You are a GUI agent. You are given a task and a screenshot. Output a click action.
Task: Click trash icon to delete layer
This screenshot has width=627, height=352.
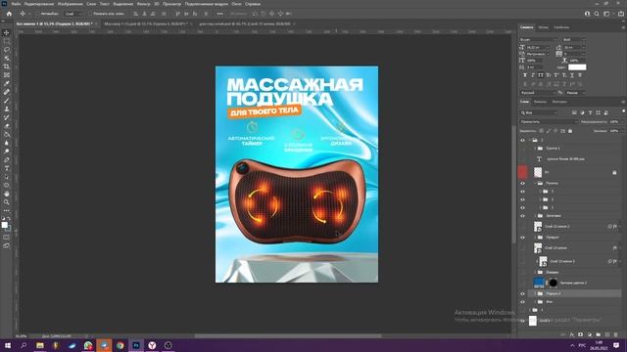pyautogui.click(x=616, y=334)
